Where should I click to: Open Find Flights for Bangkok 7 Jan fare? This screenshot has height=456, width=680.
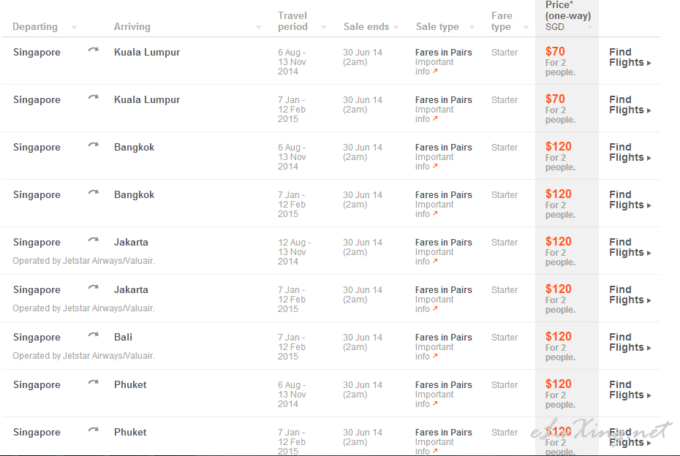pyautogui.click(x=629, y=199)
